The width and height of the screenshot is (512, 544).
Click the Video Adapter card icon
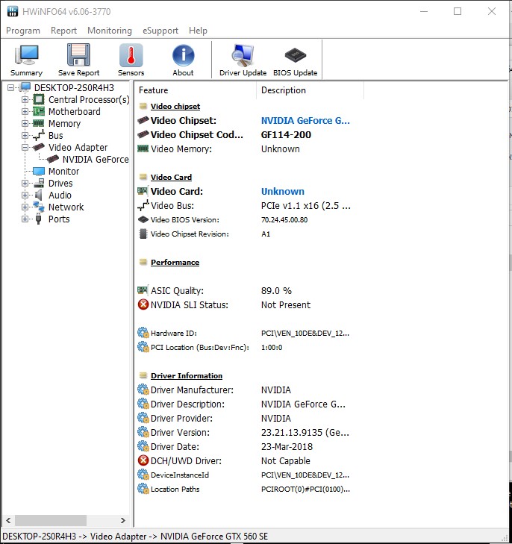pyautogui.click(x=39, y=147)
